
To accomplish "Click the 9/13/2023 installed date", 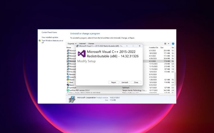I will point(153,74).
